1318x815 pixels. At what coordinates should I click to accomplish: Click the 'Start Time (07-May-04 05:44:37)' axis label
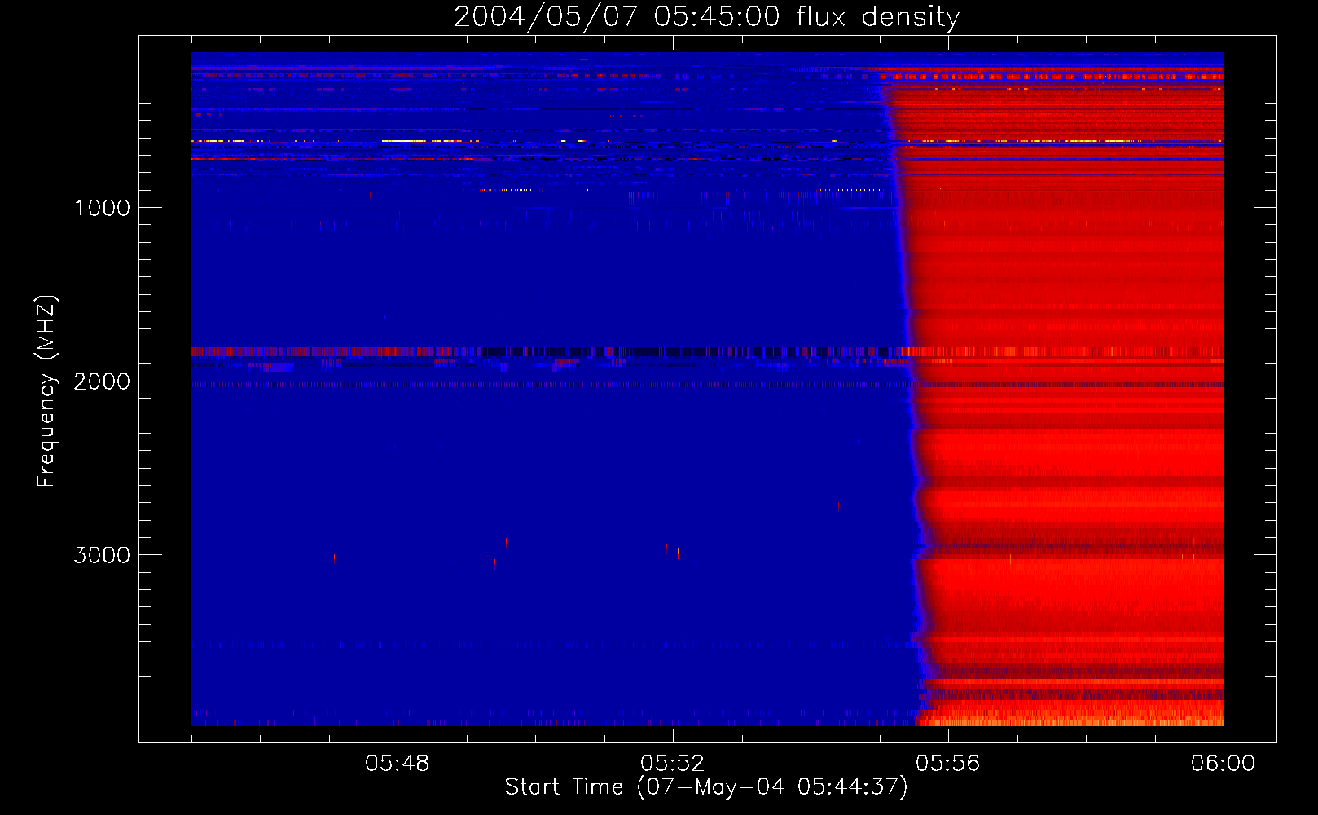coord(706,787)
